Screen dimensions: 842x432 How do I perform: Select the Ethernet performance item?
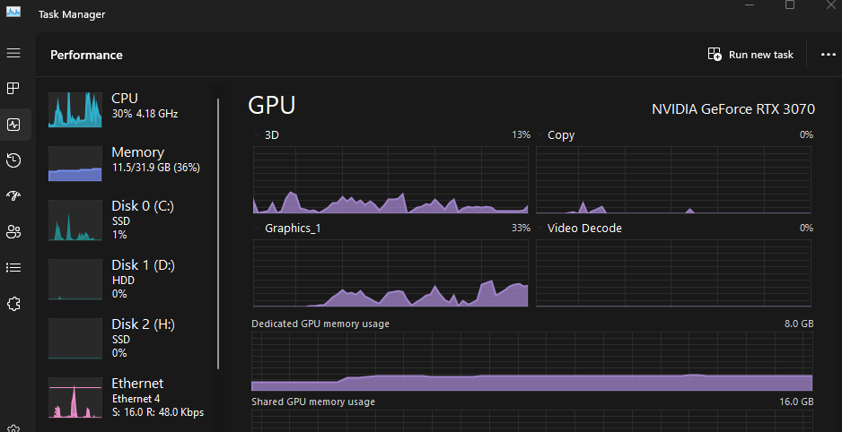point(126,397)
